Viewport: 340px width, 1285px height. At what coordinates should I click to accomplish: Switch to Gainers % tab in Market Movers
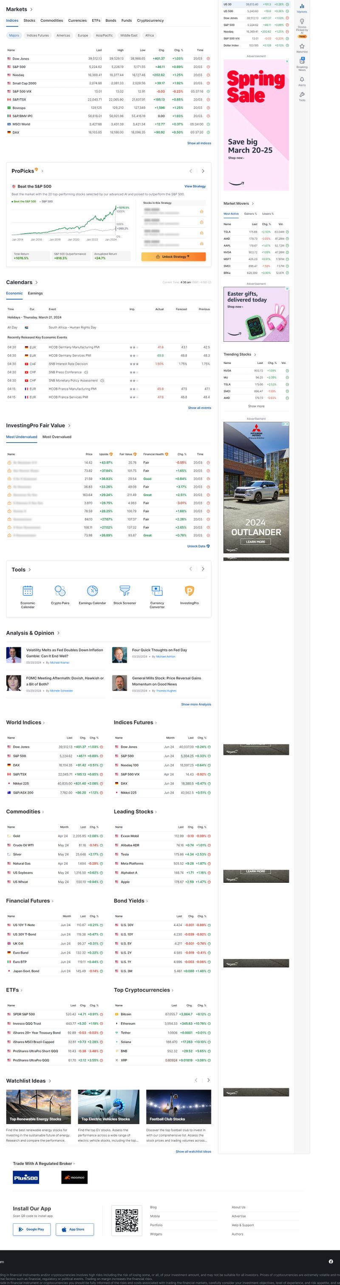(250, 214)
